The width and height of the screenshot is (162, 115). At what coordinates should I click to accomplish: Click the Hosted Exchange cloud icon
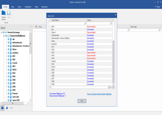click(x=6, y=33)
